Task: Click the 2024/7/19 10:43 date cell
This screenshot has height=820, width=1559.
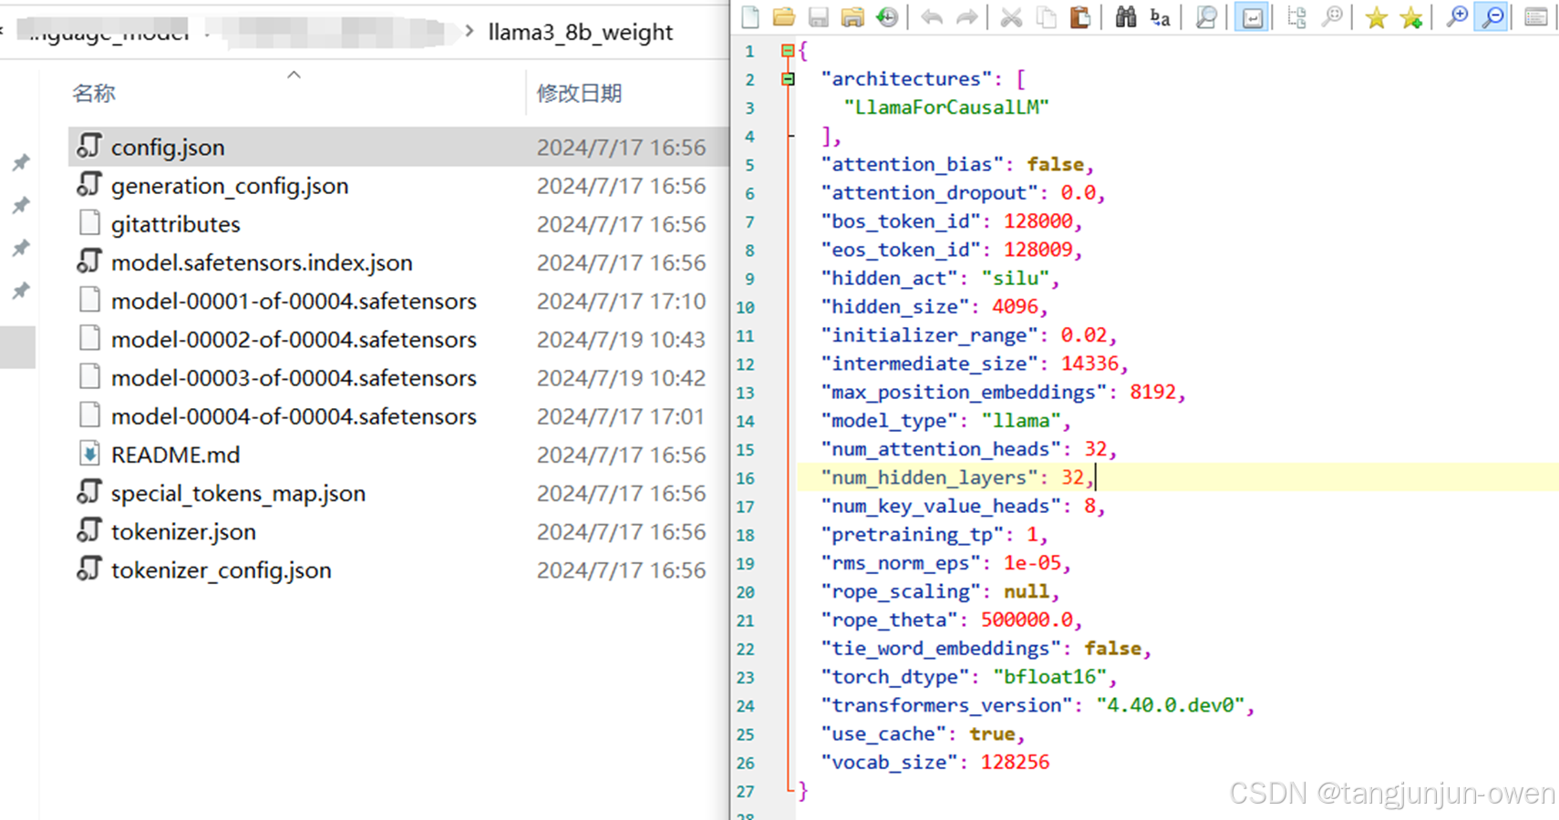Action: [x=621, y=339]
